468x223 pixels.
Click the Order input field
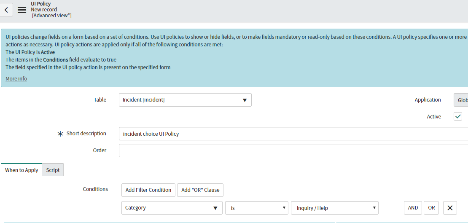click(x=293, y=150)
